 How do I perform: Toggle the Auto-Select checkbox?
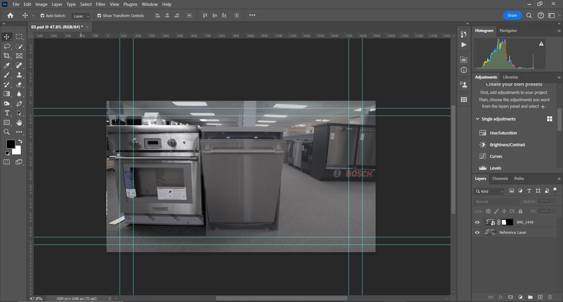43,16
